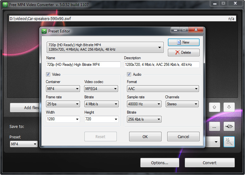
Task: Close the main Free MP4 Video Converter window
Action: click(235, 3)
